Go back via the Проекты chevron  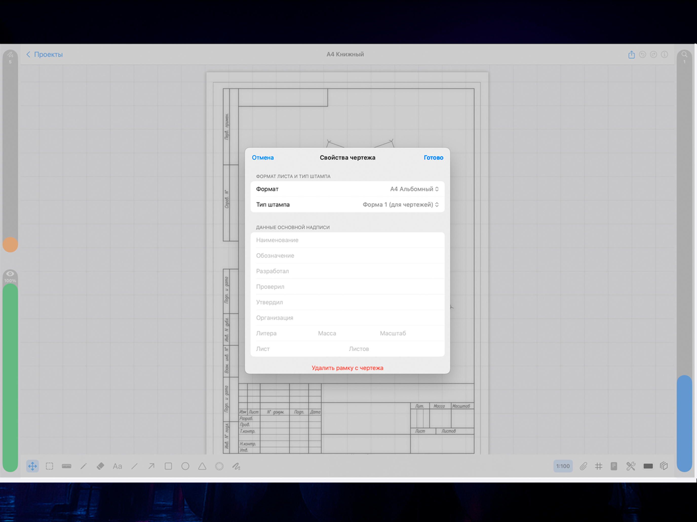pos(44,54)
